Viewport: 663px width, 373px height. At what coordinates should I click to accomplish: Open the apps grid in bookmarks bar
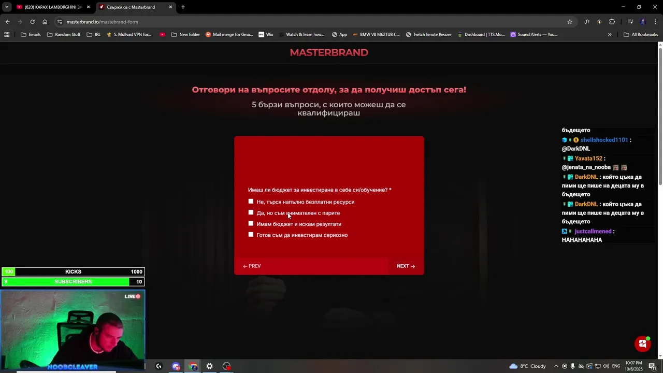coord(7,35)
